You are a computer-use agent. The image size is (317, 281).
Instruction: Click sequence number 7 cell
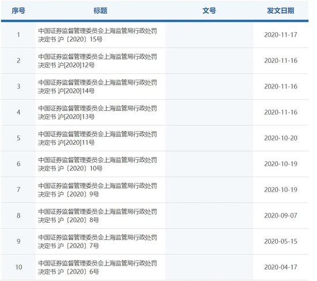pyautogui.click(x=18, y=190)
